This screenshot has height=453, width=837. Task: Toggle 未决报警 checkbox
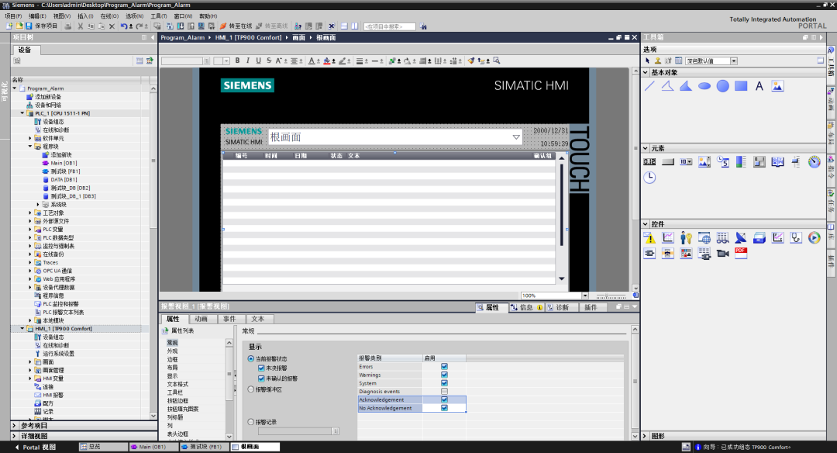pyautogui.click(x=261, y=368)
